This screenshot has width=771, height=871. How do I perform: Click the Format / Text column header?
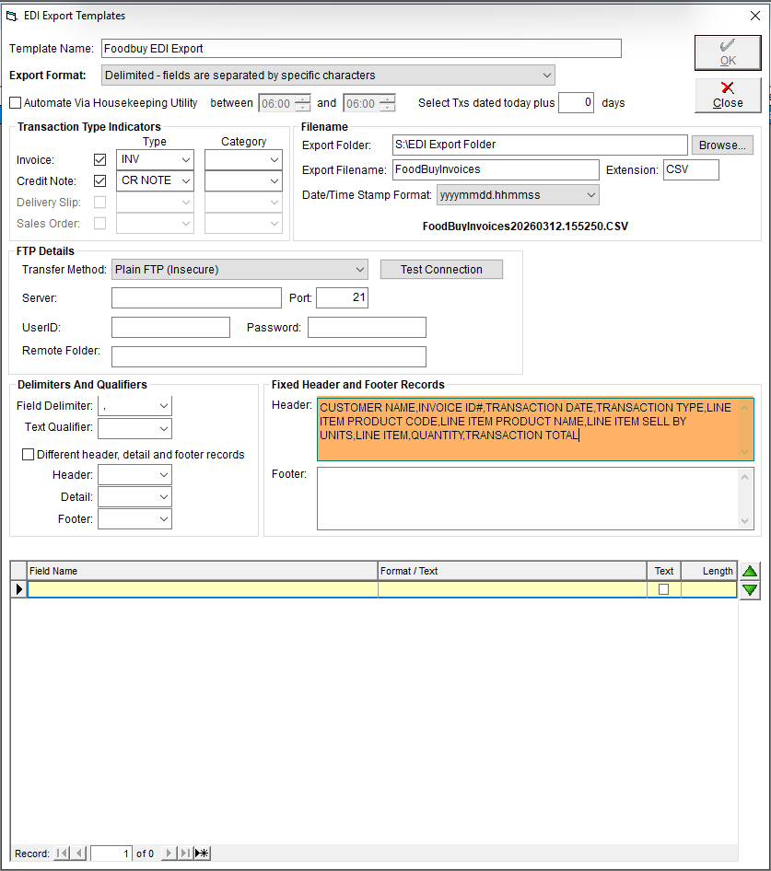coord(512,571)
